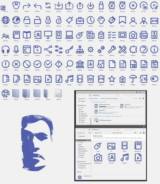Select the puzzle piece icon
160x184 pixels.
pyautogui.click(x=133, y=50)
